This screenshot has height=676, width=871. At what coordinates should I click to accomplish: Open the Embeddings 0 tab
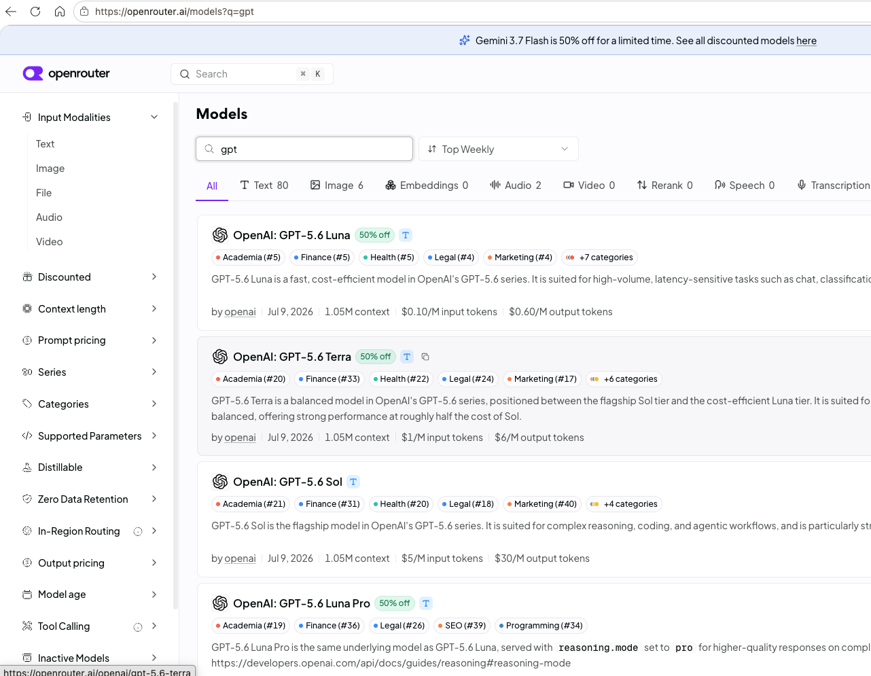point(427,185)
